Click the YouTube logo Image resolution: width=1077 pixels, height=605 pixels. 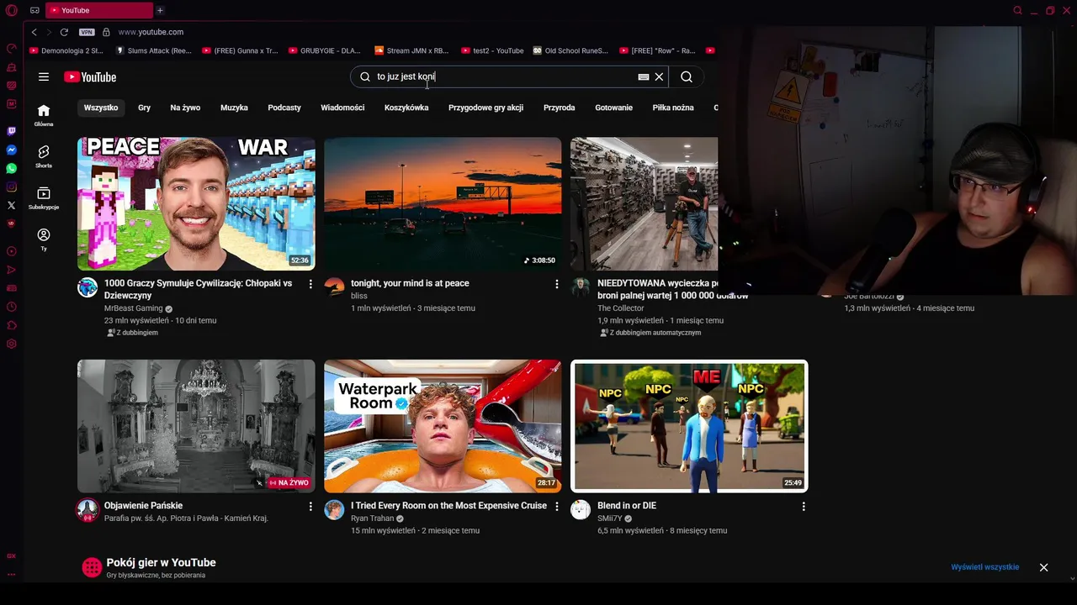click(x=90, y=76)
